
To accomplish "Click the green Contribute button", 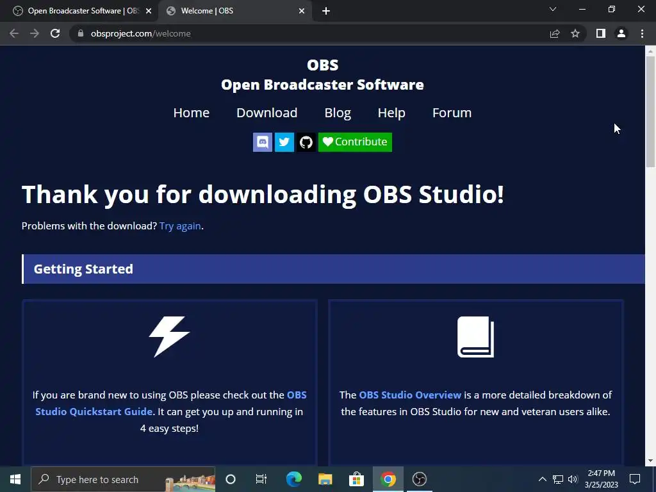I will click(x=355, y=142).
